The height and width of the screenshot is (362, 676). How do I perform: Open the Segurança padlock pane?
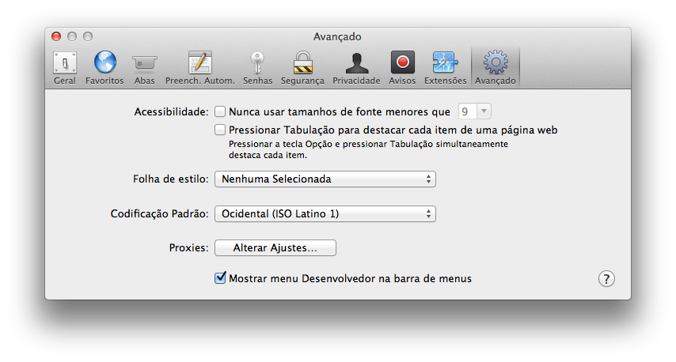tap(302, 68)
